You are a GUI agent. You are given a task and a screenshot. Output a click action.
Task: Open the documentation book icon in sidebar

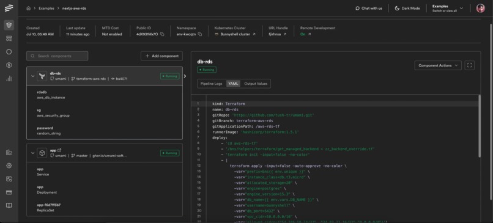click(x=9, y=205)
